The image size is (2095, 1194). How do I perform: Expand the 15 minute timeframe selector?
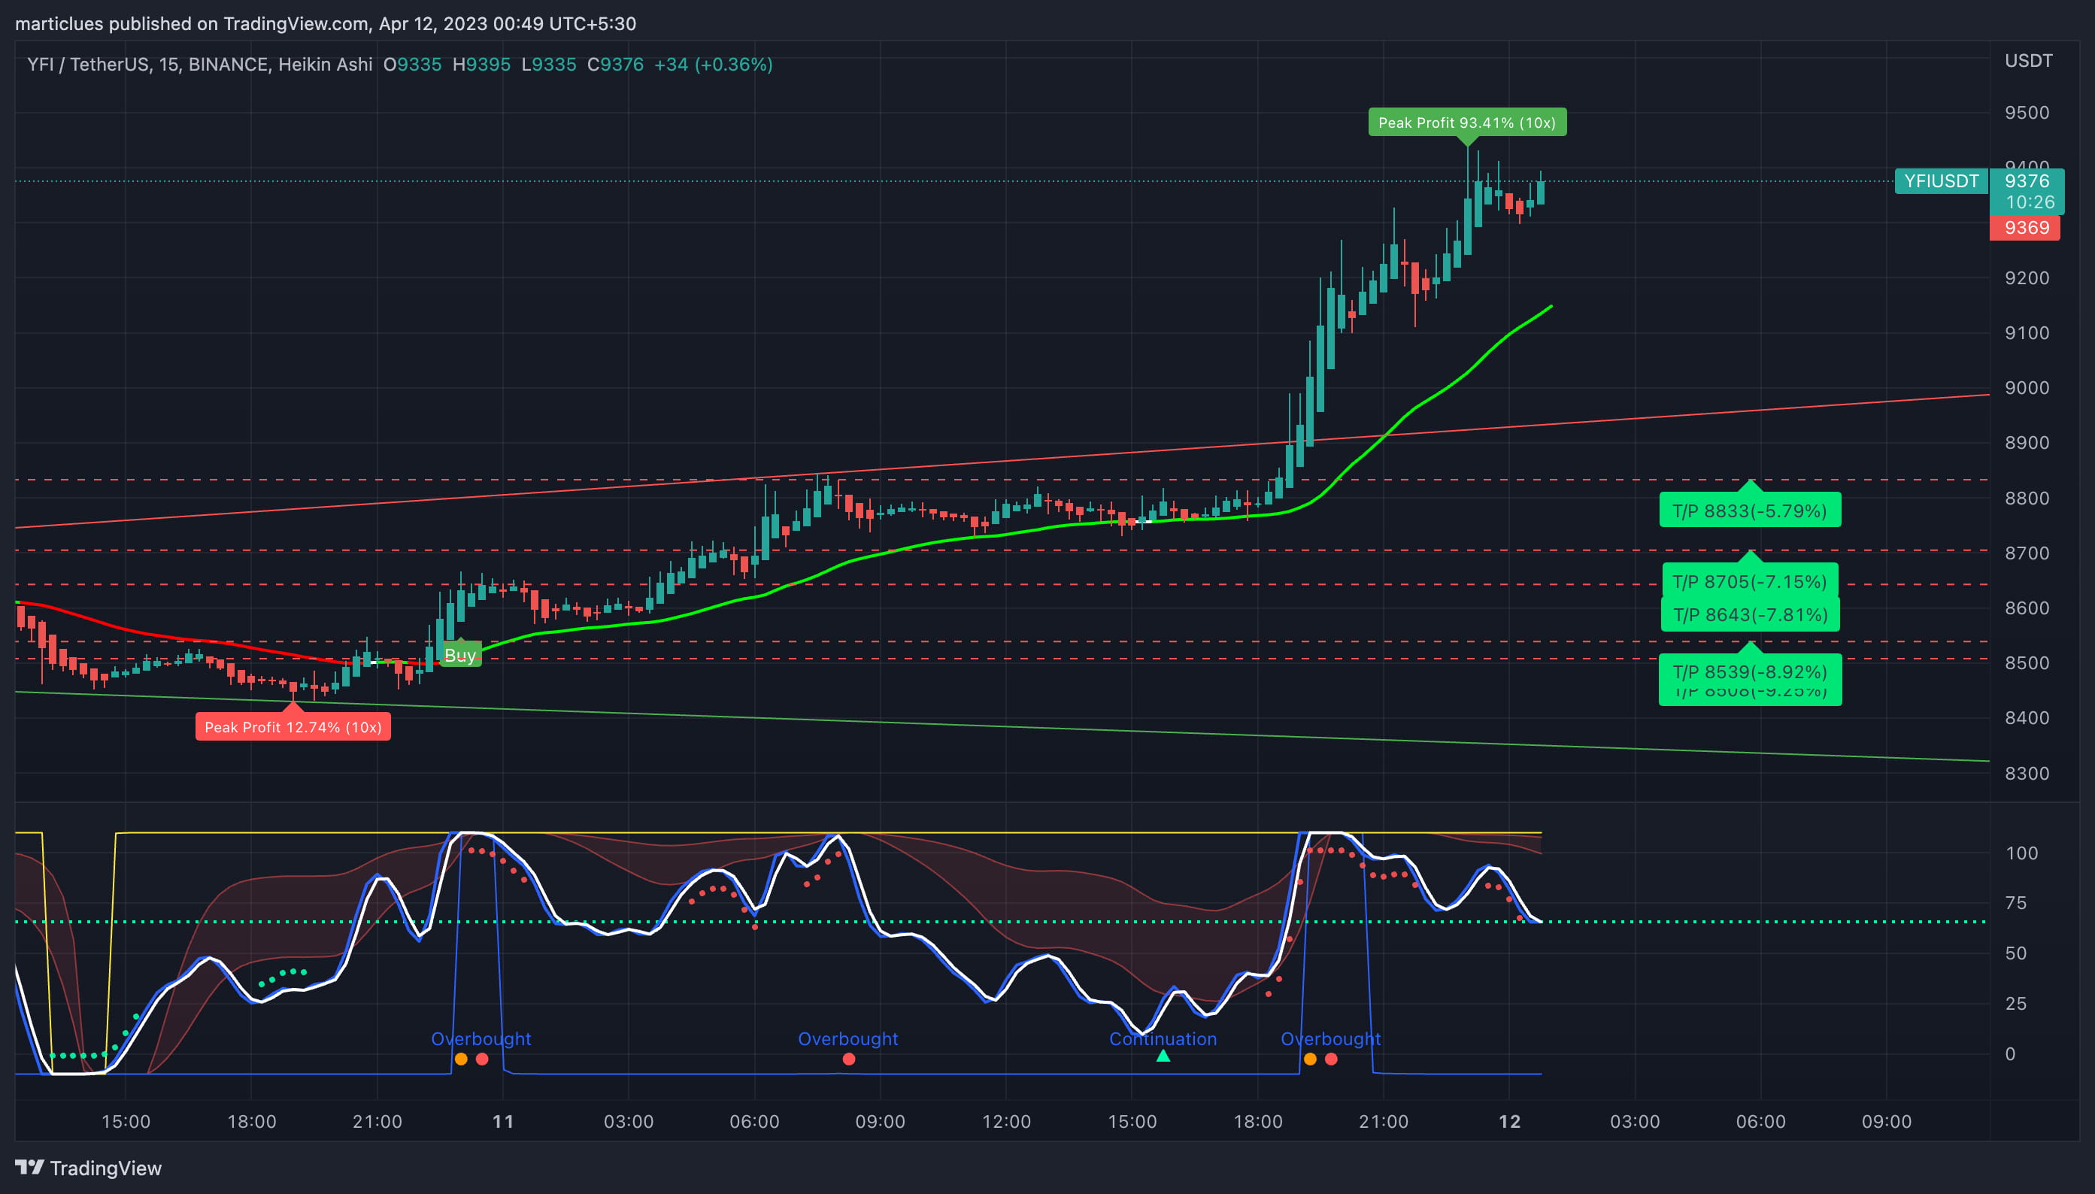pyautogui.click(x=171, y=64)
